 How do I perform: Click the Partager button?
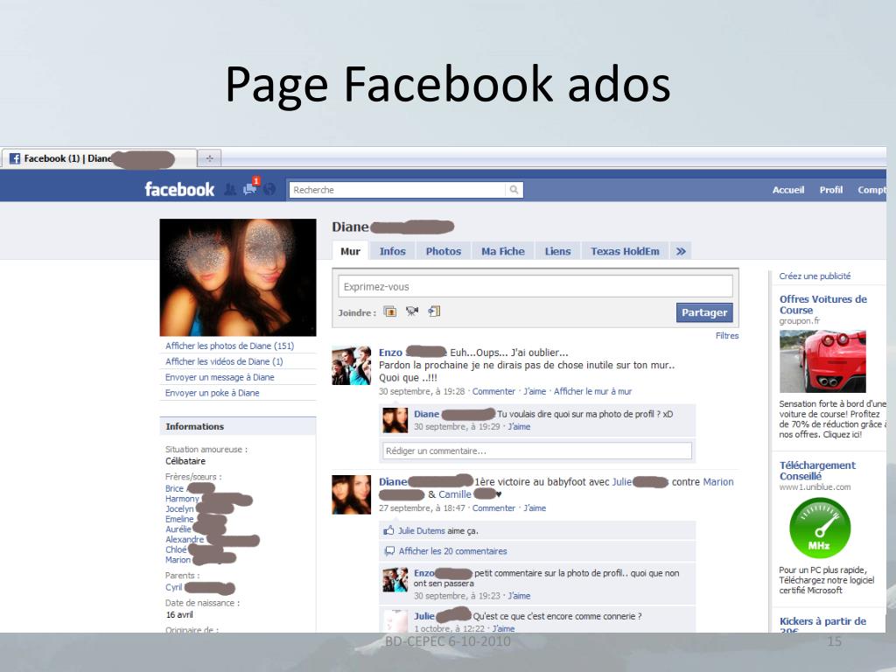(704, 312)
